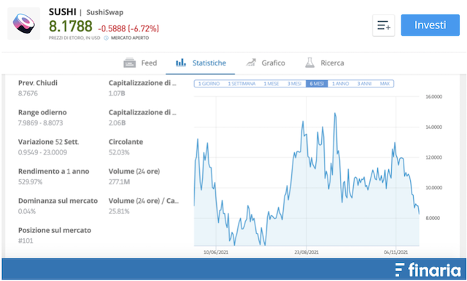The width and height of the screenshot is (467, 281).
Task: Click the 04/11/2021 date on chart axis
Action: (395, 253)
